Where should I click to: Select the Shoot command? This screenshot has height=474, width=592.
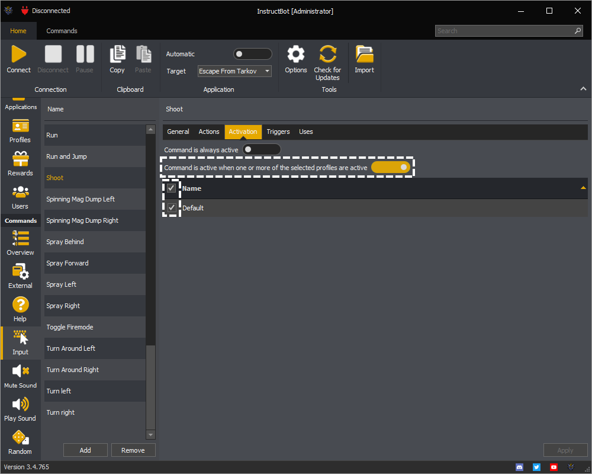pyautogui.click(x=95, y=178)
